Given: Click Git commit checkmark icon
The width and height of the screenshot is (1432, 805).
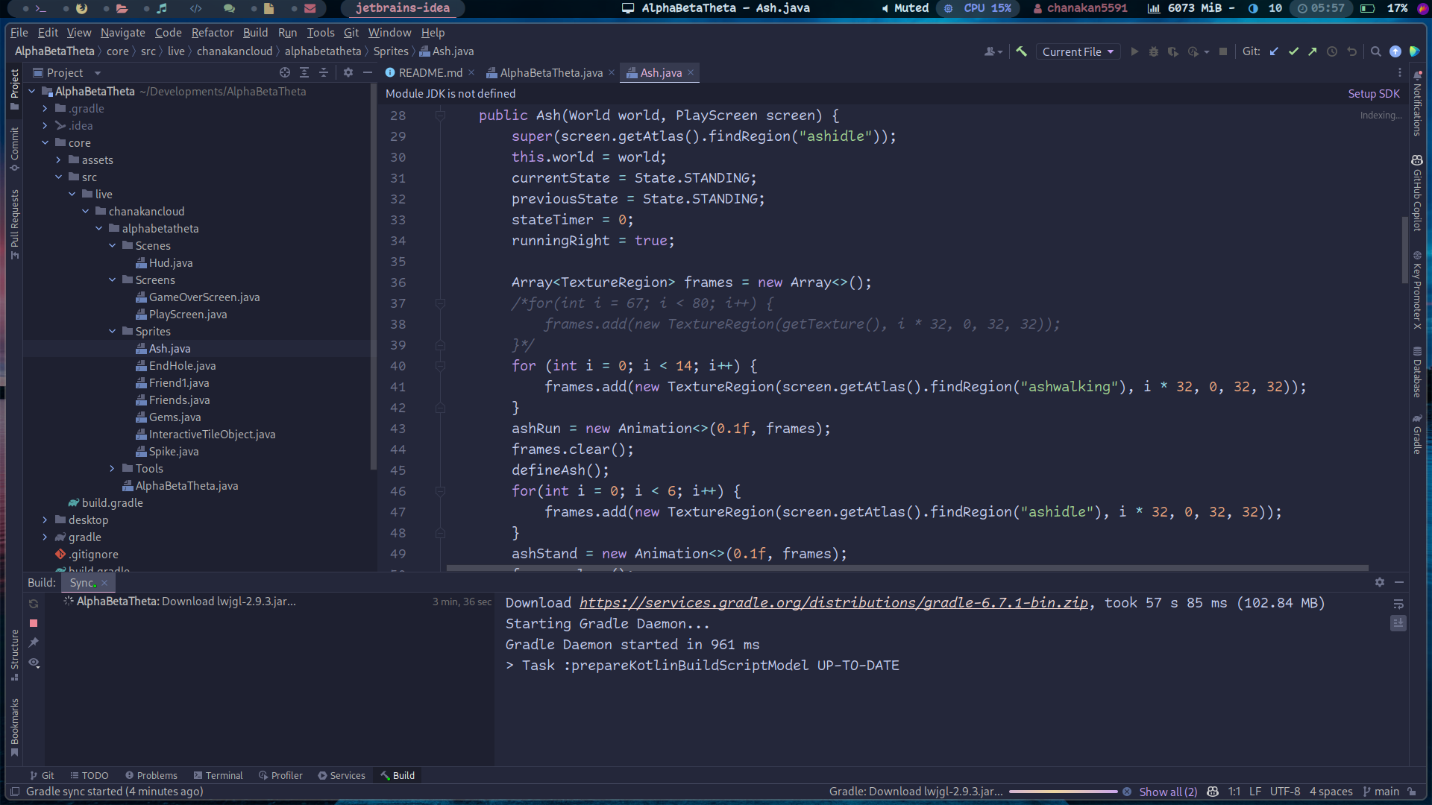Looking at the screenshot, I should 1293,51.
